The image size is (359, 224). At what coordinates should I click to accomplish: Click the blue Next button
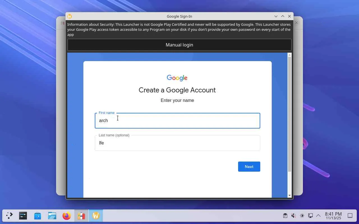249,167
